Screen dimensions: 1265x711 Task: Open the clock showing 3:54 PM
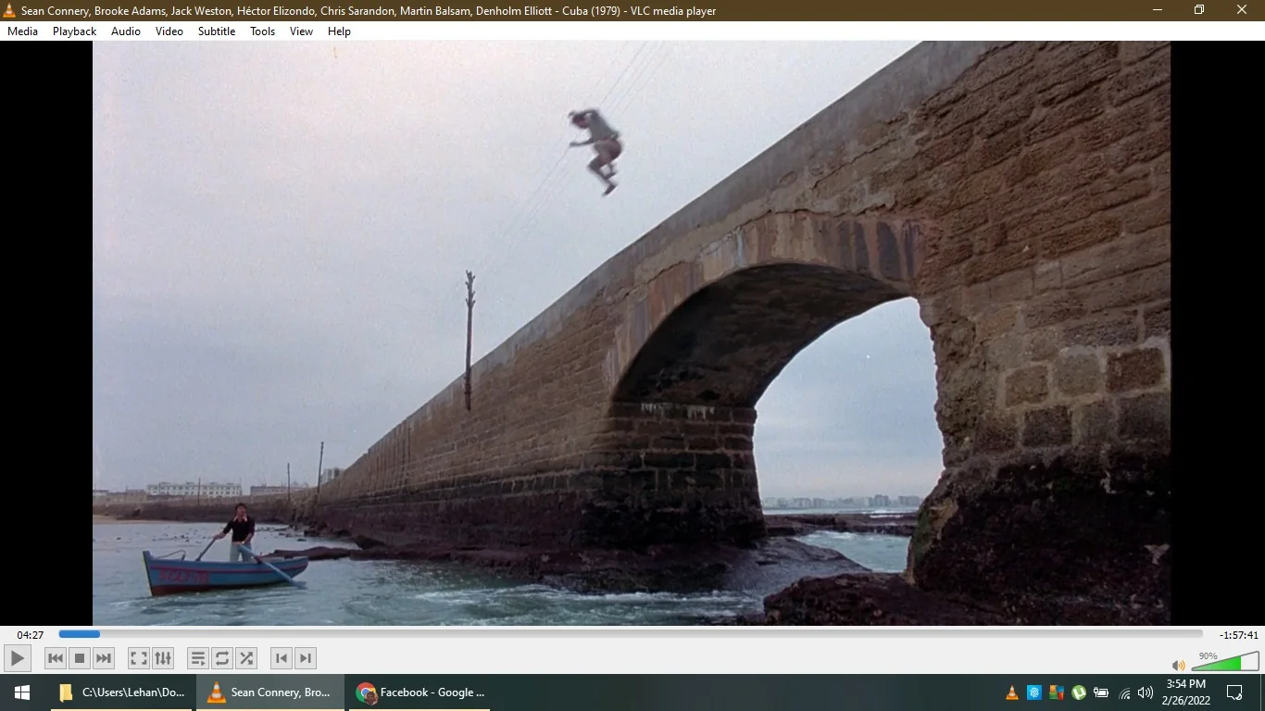(1186, 692)
